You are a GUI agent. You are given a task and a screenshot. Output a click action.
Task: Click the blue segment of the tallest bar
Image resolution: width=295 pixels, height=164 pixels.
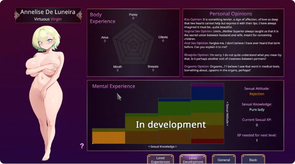point(207,93)
